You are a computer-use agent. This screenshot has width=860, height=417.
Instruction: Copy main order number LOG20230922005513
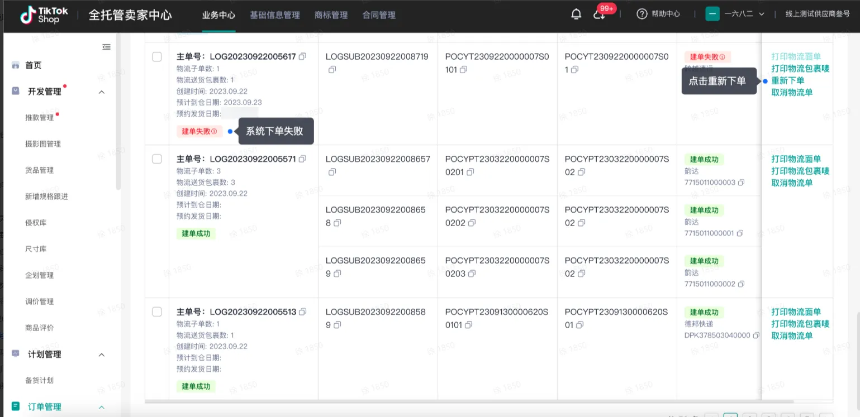pos(303,312)
